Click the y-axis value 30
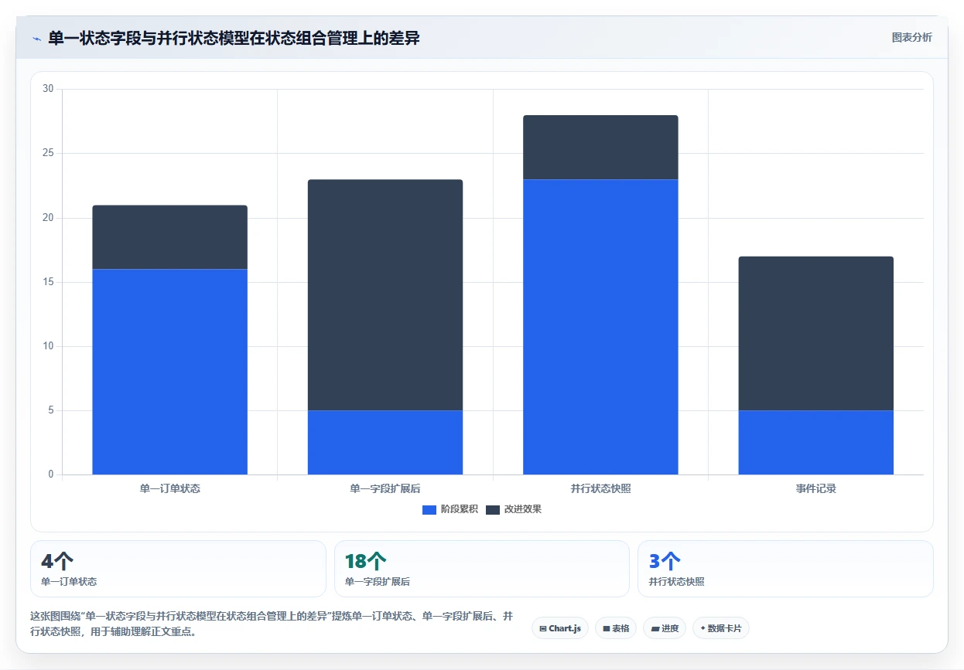Viewport: 964px width, 670px height. [48, 89]
